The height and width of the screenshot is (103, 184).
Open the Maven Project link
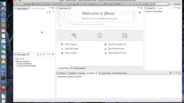point(71,53)
